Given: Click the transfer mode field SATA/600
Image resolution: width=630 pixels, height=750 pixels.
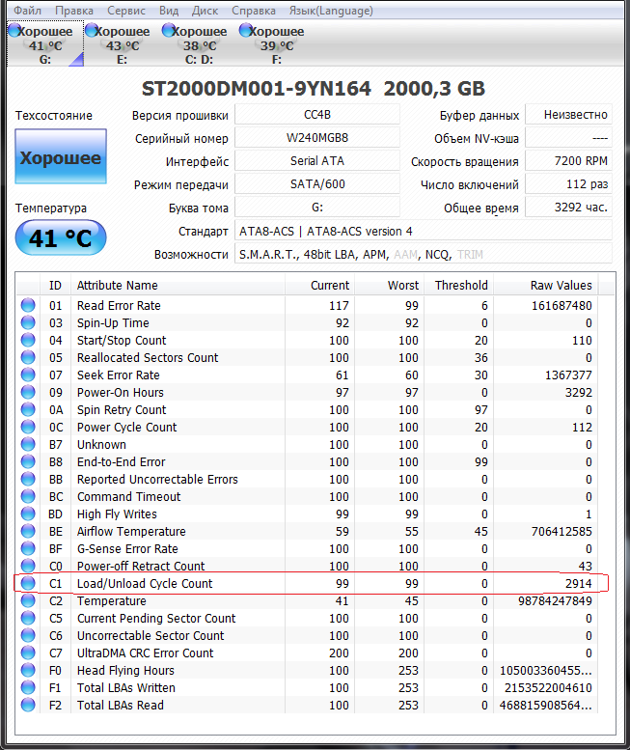Looking at the screenshot, I should (x=317, y=184).
